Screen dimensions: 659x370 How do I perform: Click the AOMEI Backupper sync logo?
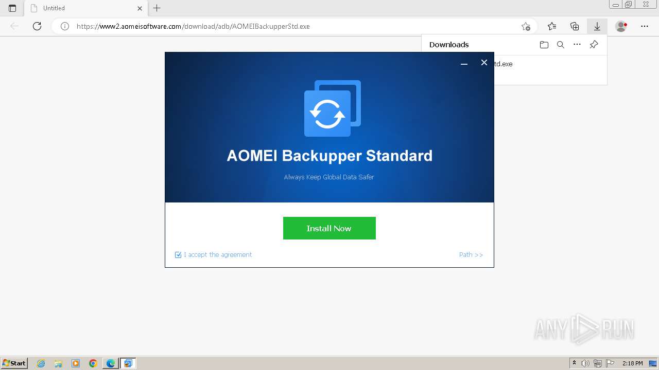click(332, 108)
